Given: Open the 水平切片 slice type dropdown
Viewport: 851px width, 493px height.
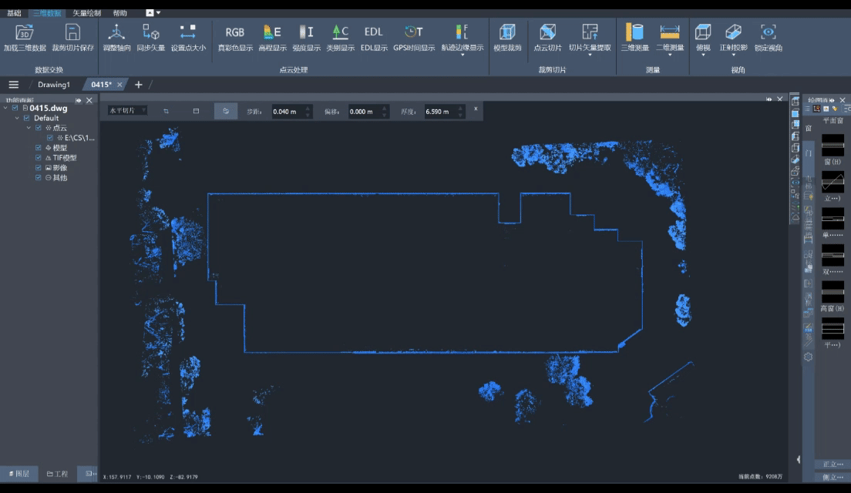Looking at the screenshot, I should coord(127,111).
